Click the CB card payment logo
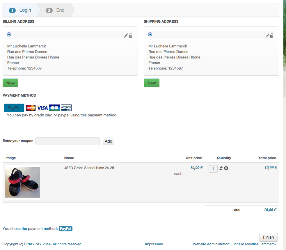Screen dimensions: 286x250 [54, 108]
